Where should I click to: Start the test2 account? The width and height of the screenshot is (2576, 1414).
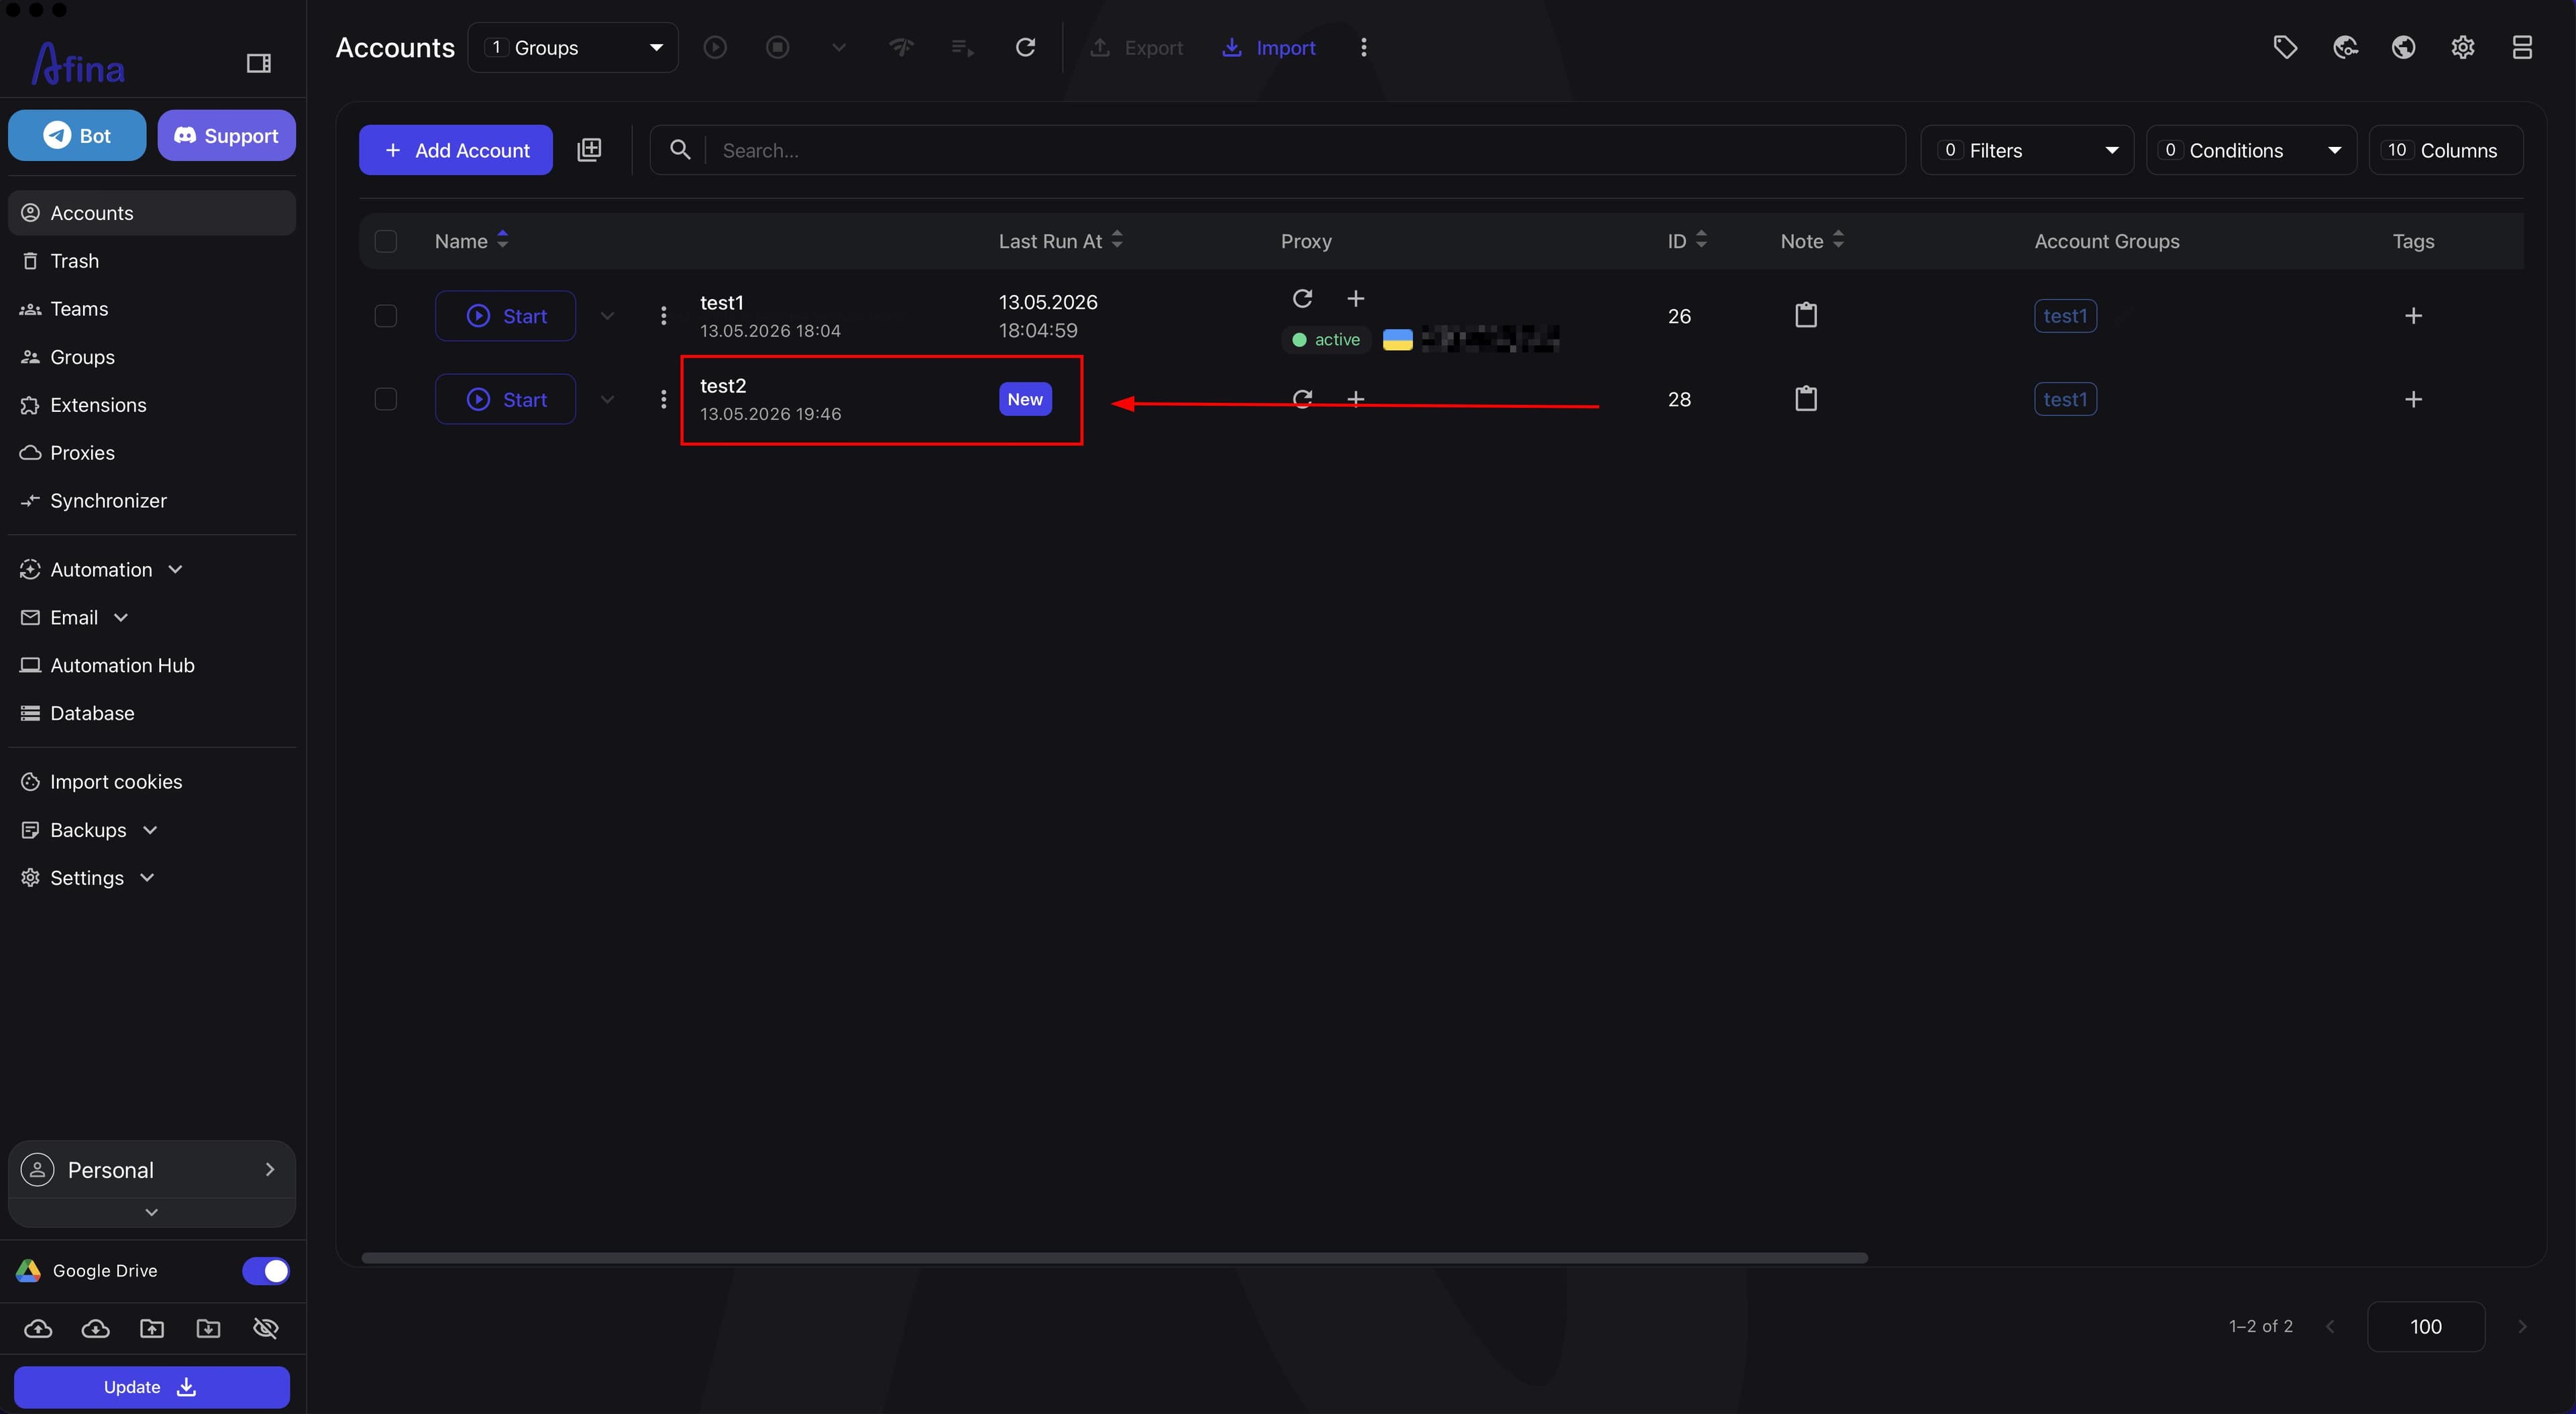505,399
